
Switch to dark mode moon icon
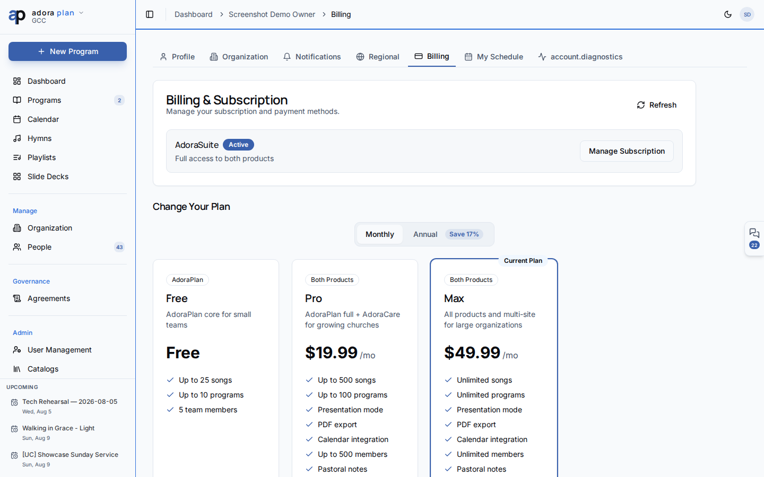click(728, 14)
